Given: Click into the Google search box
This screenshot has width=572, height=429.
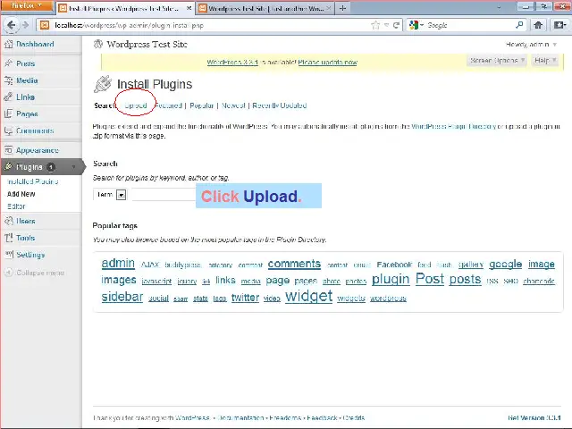Looking at the screenshot, I should pos(470,25).
